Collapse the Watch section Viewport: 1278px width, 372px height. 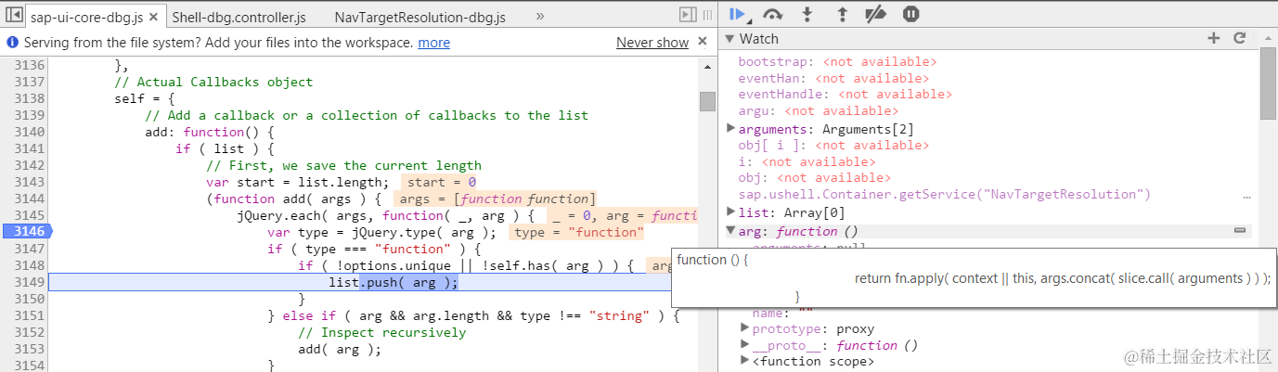click(x=730, y=38)
